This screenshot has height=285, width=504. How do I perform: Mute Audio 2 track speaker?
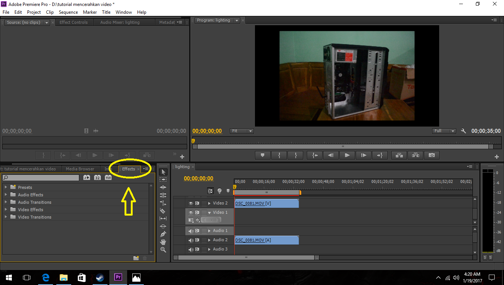pyautogui.click(x=191, y=240)
